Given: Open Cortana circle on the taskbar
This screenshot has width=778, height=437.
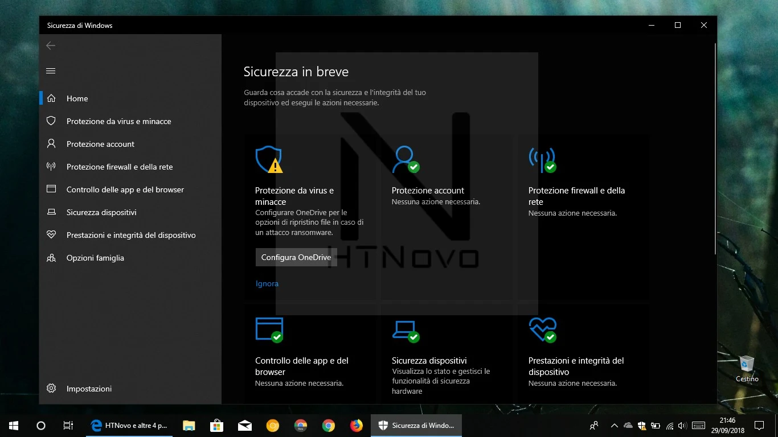Looking at the screenshot, I should pos(41,425).
